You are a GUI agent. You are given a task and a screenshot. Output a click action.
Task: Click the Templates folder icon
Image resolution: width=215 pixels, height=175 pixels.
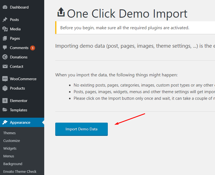tap(5, 110)
